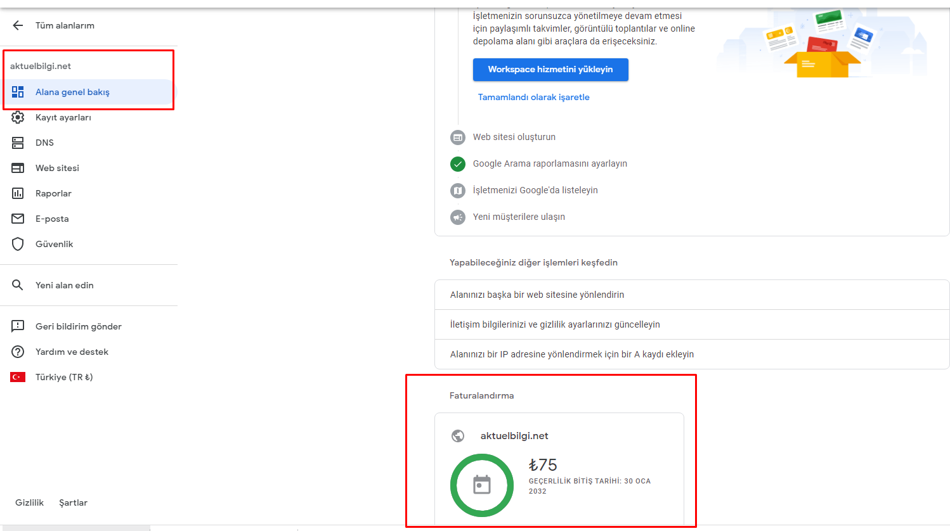950x531 pixels.
Task: Click the map icon for İşletmenizi listeleyin
Action: [x=458, y=190]
